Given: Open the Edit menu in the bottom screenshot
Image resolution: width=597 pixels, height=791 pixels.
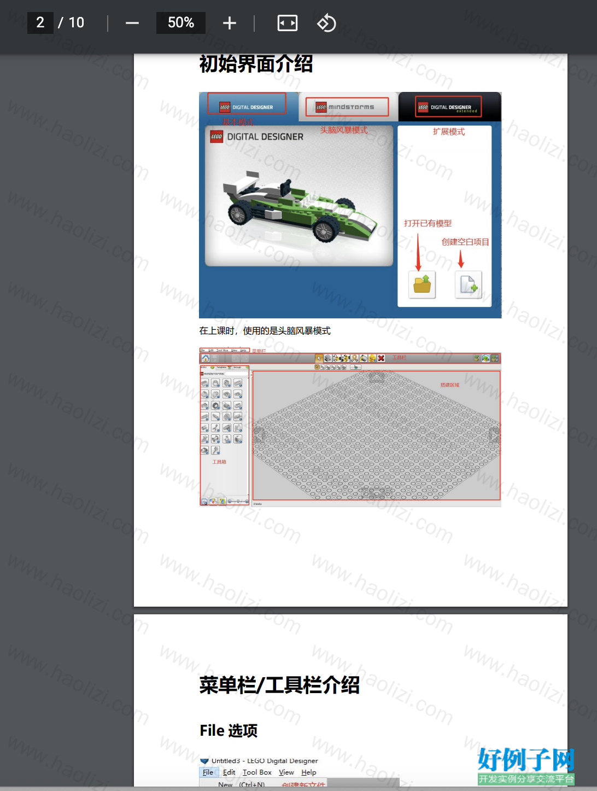Looking at the screenshot, I should click(x=229, y=772).
